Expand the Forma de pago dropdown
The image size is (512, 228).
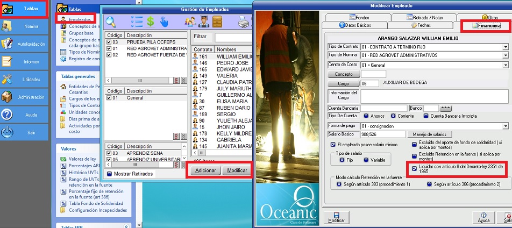506,126
